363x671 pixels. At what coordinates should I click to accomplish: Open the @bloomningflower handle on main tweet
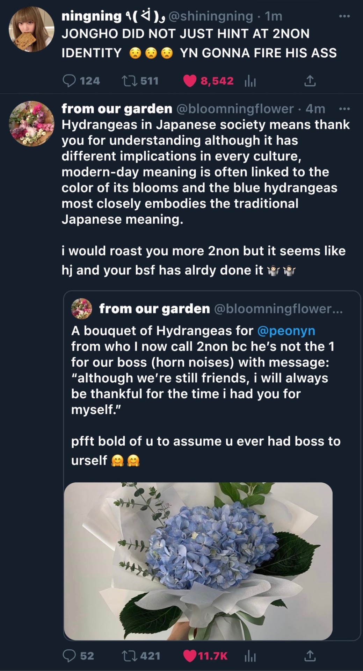(235, 109)
